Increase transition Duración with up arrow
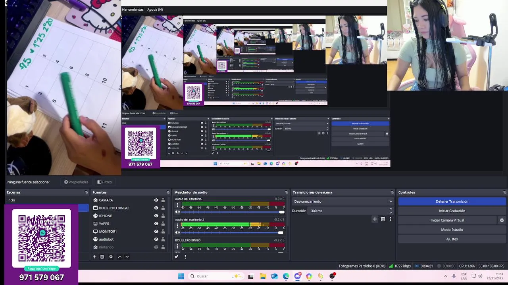Screen dimensions: 508x285 pos(391,209)
